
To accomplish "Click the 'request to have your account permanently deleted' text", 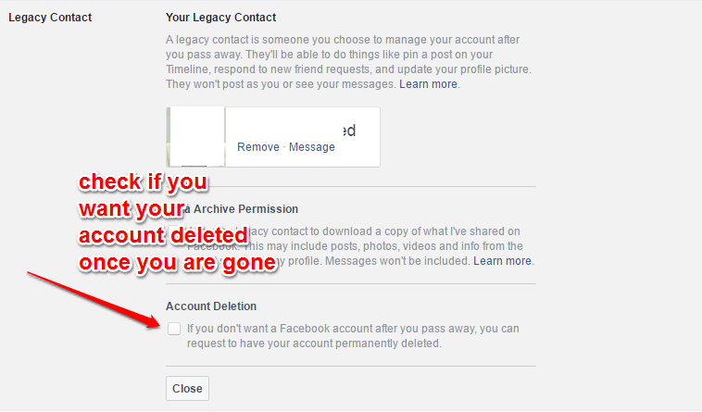I will click(x=314, y=343).
